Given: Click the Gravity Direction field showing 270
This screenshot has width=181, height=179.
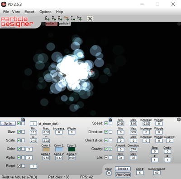Looking at the screenshot, I should (x=133, y=149).
